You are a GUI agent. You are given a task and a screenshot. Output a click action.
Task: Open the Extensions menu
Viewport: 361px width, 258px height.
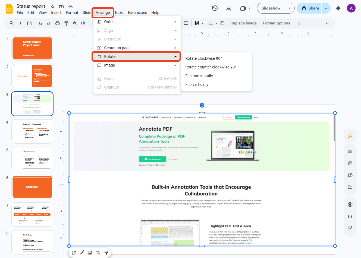pos(137,12)
